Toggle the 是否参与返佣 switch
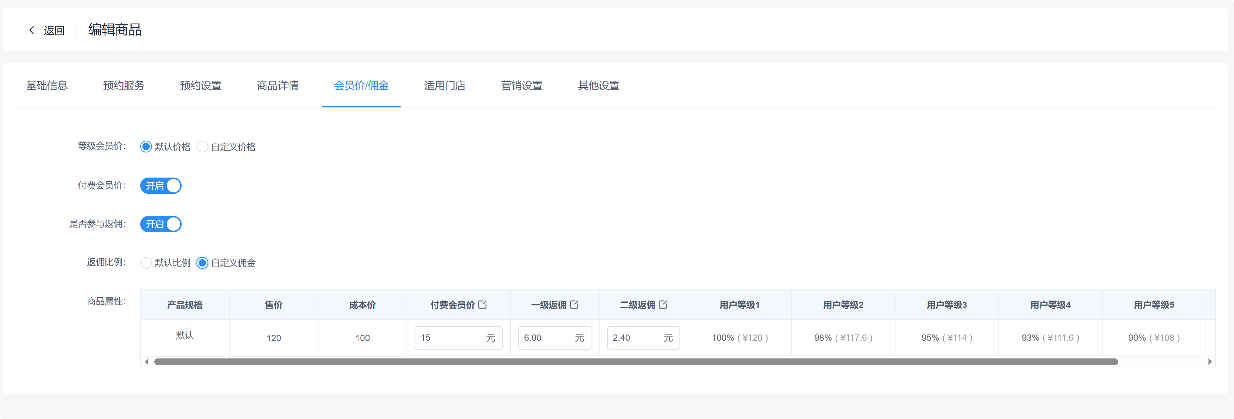This screenshot has height=419, width=1234. [161, 224]
